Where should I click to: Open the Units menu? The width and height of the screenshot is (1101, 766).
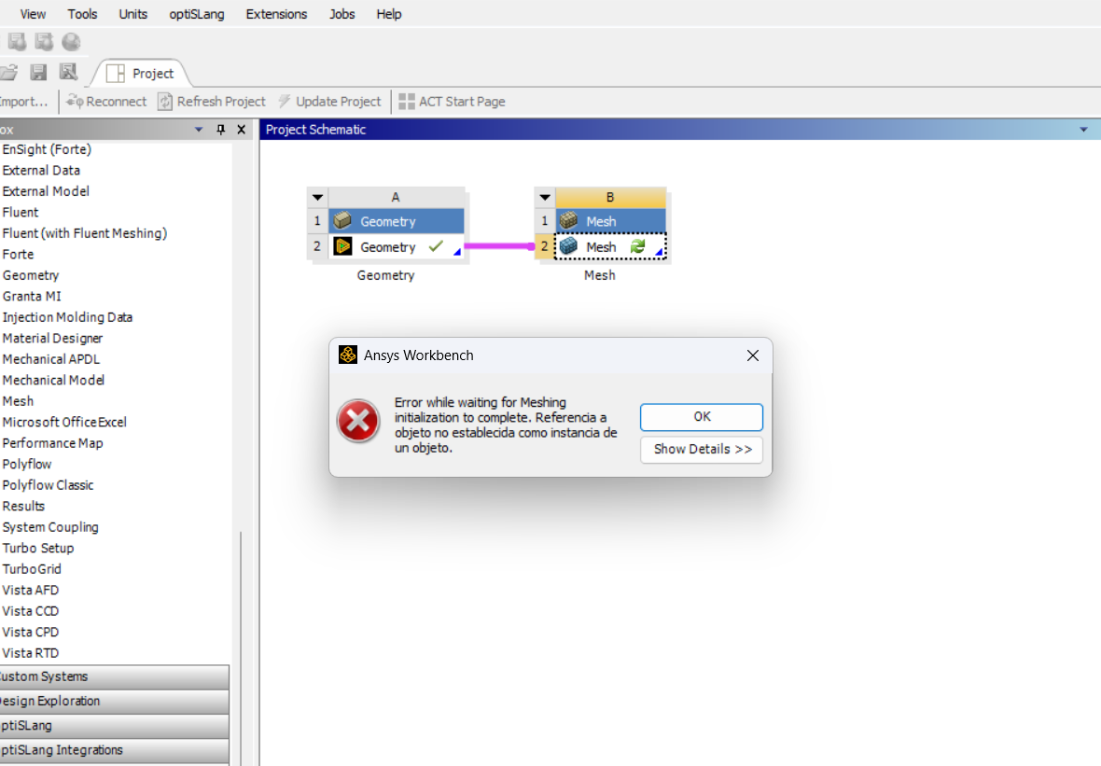pos(132,14)
